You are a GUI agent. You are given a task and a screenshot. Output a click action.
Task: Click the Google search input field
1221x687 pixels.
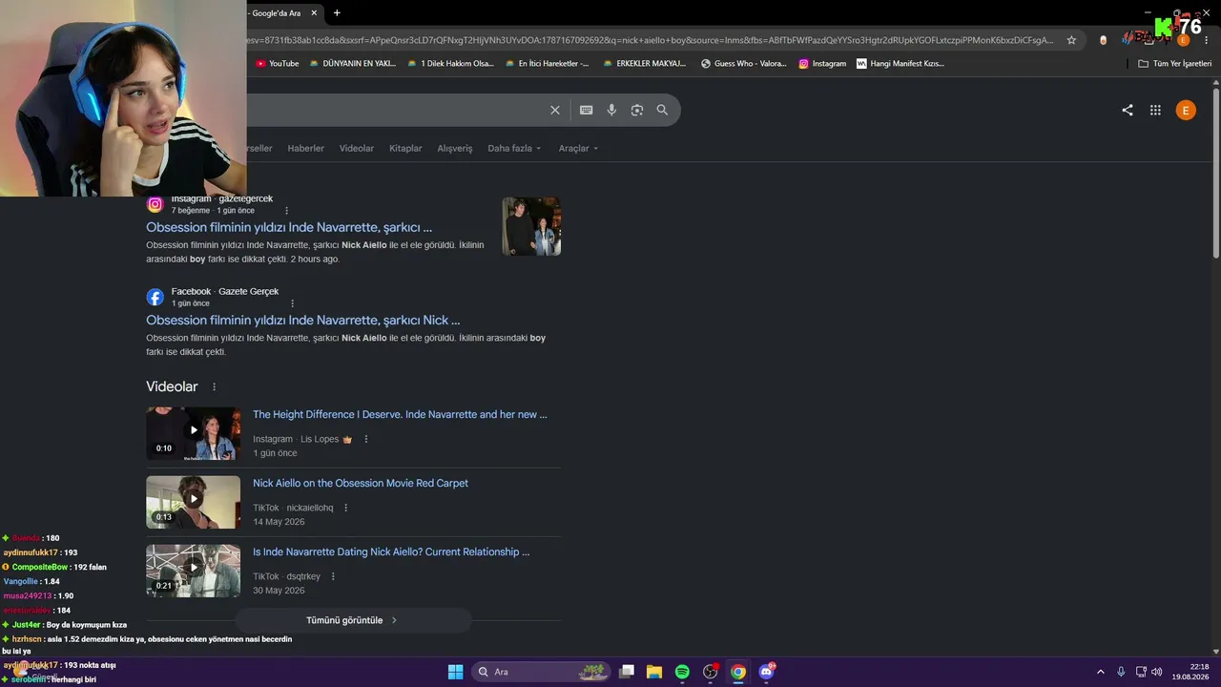tap(396, 110)
